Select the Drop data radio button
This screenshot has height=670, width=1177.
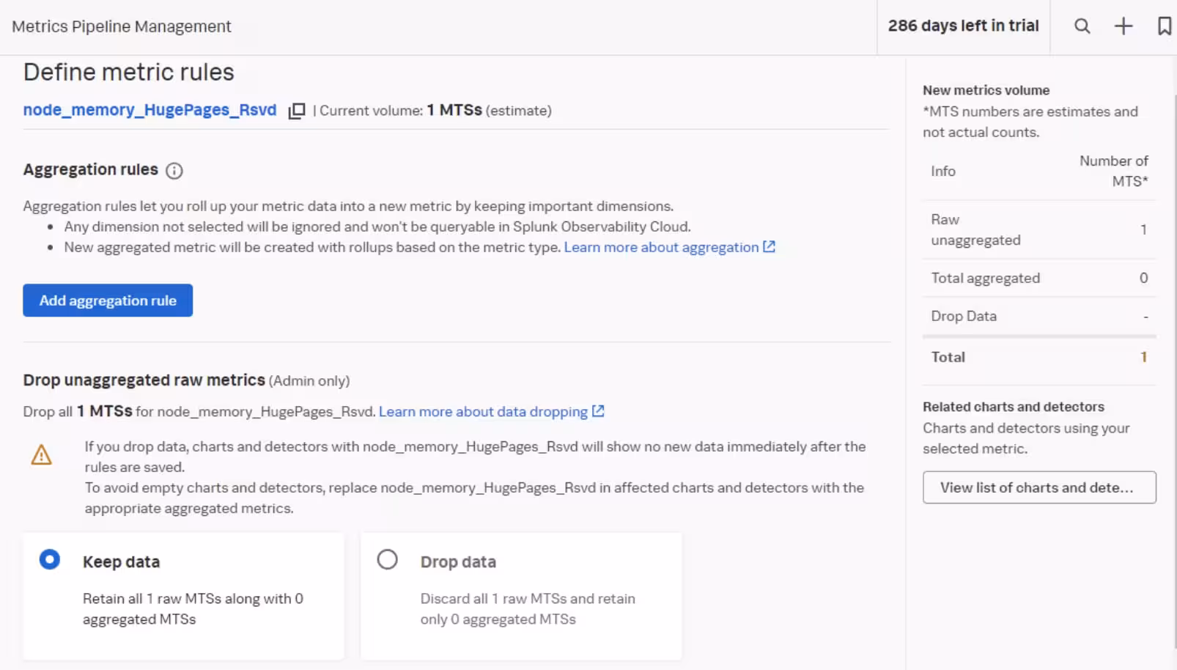(x=387, y=560)
